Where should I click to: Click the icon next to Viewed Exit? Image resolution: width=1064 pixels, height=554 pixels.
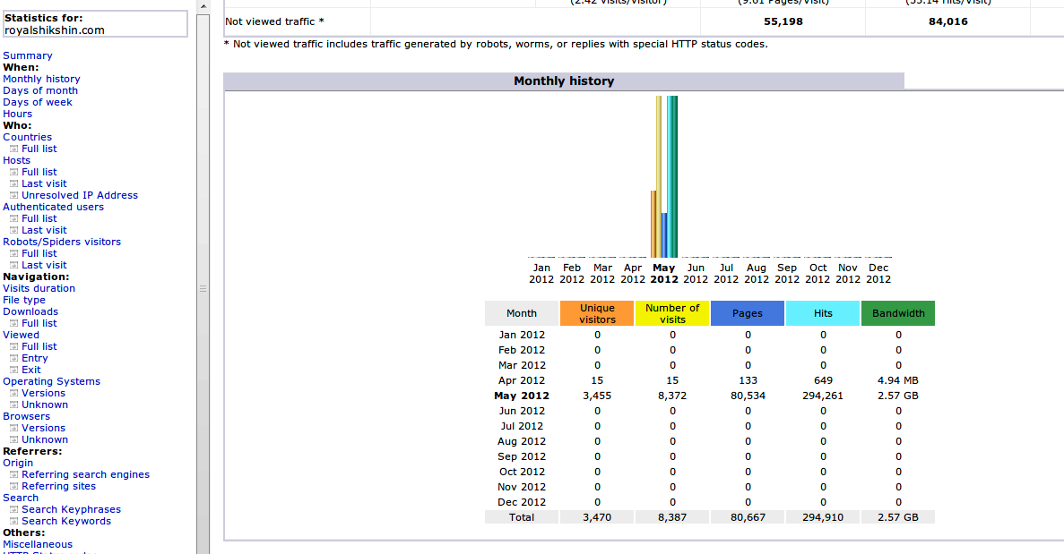pyautogui.click(x=13, y=370)
